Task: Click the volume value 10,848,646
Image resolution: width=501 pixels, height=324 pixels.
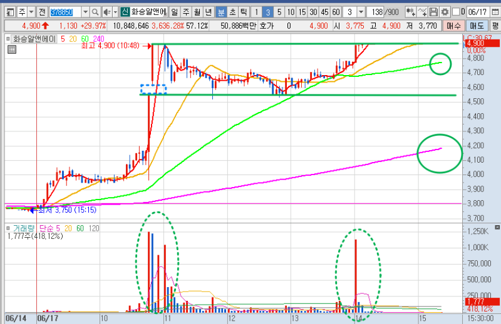Action: [x=131, y=26]
